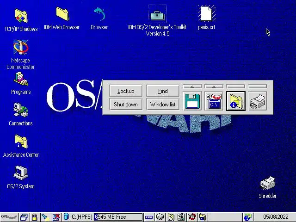Expand the drawer above the command prompt icon
The width and height of the screenshot is (296, 222).
tap(214, 86)
